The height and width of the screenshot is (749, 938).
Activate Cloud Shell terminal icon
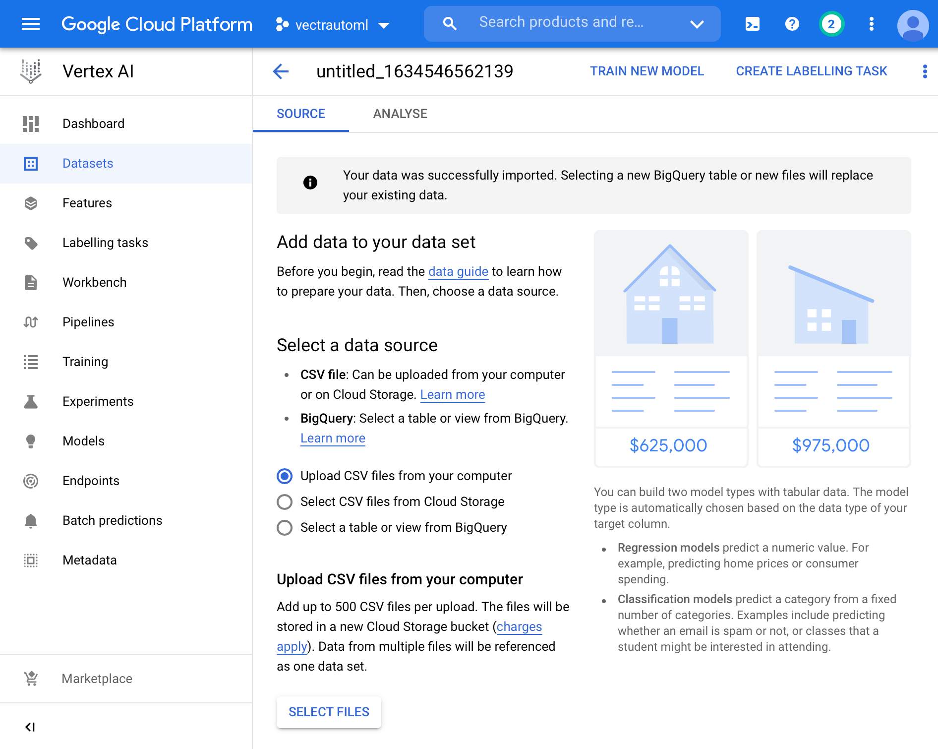click(752, 24)
